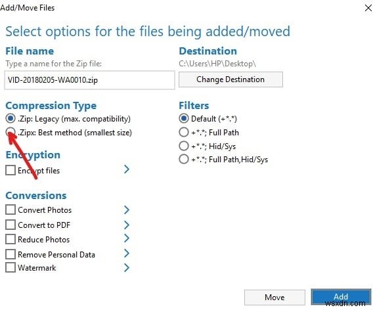Image resolution: width=373 pixels, height=310 pixels.
Task: Enable the Encrypt files checkbox
Action: pos(11,170)
